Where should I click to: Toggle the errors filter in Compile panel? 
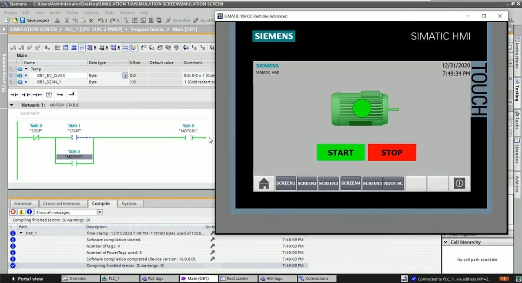click(13, 212)
